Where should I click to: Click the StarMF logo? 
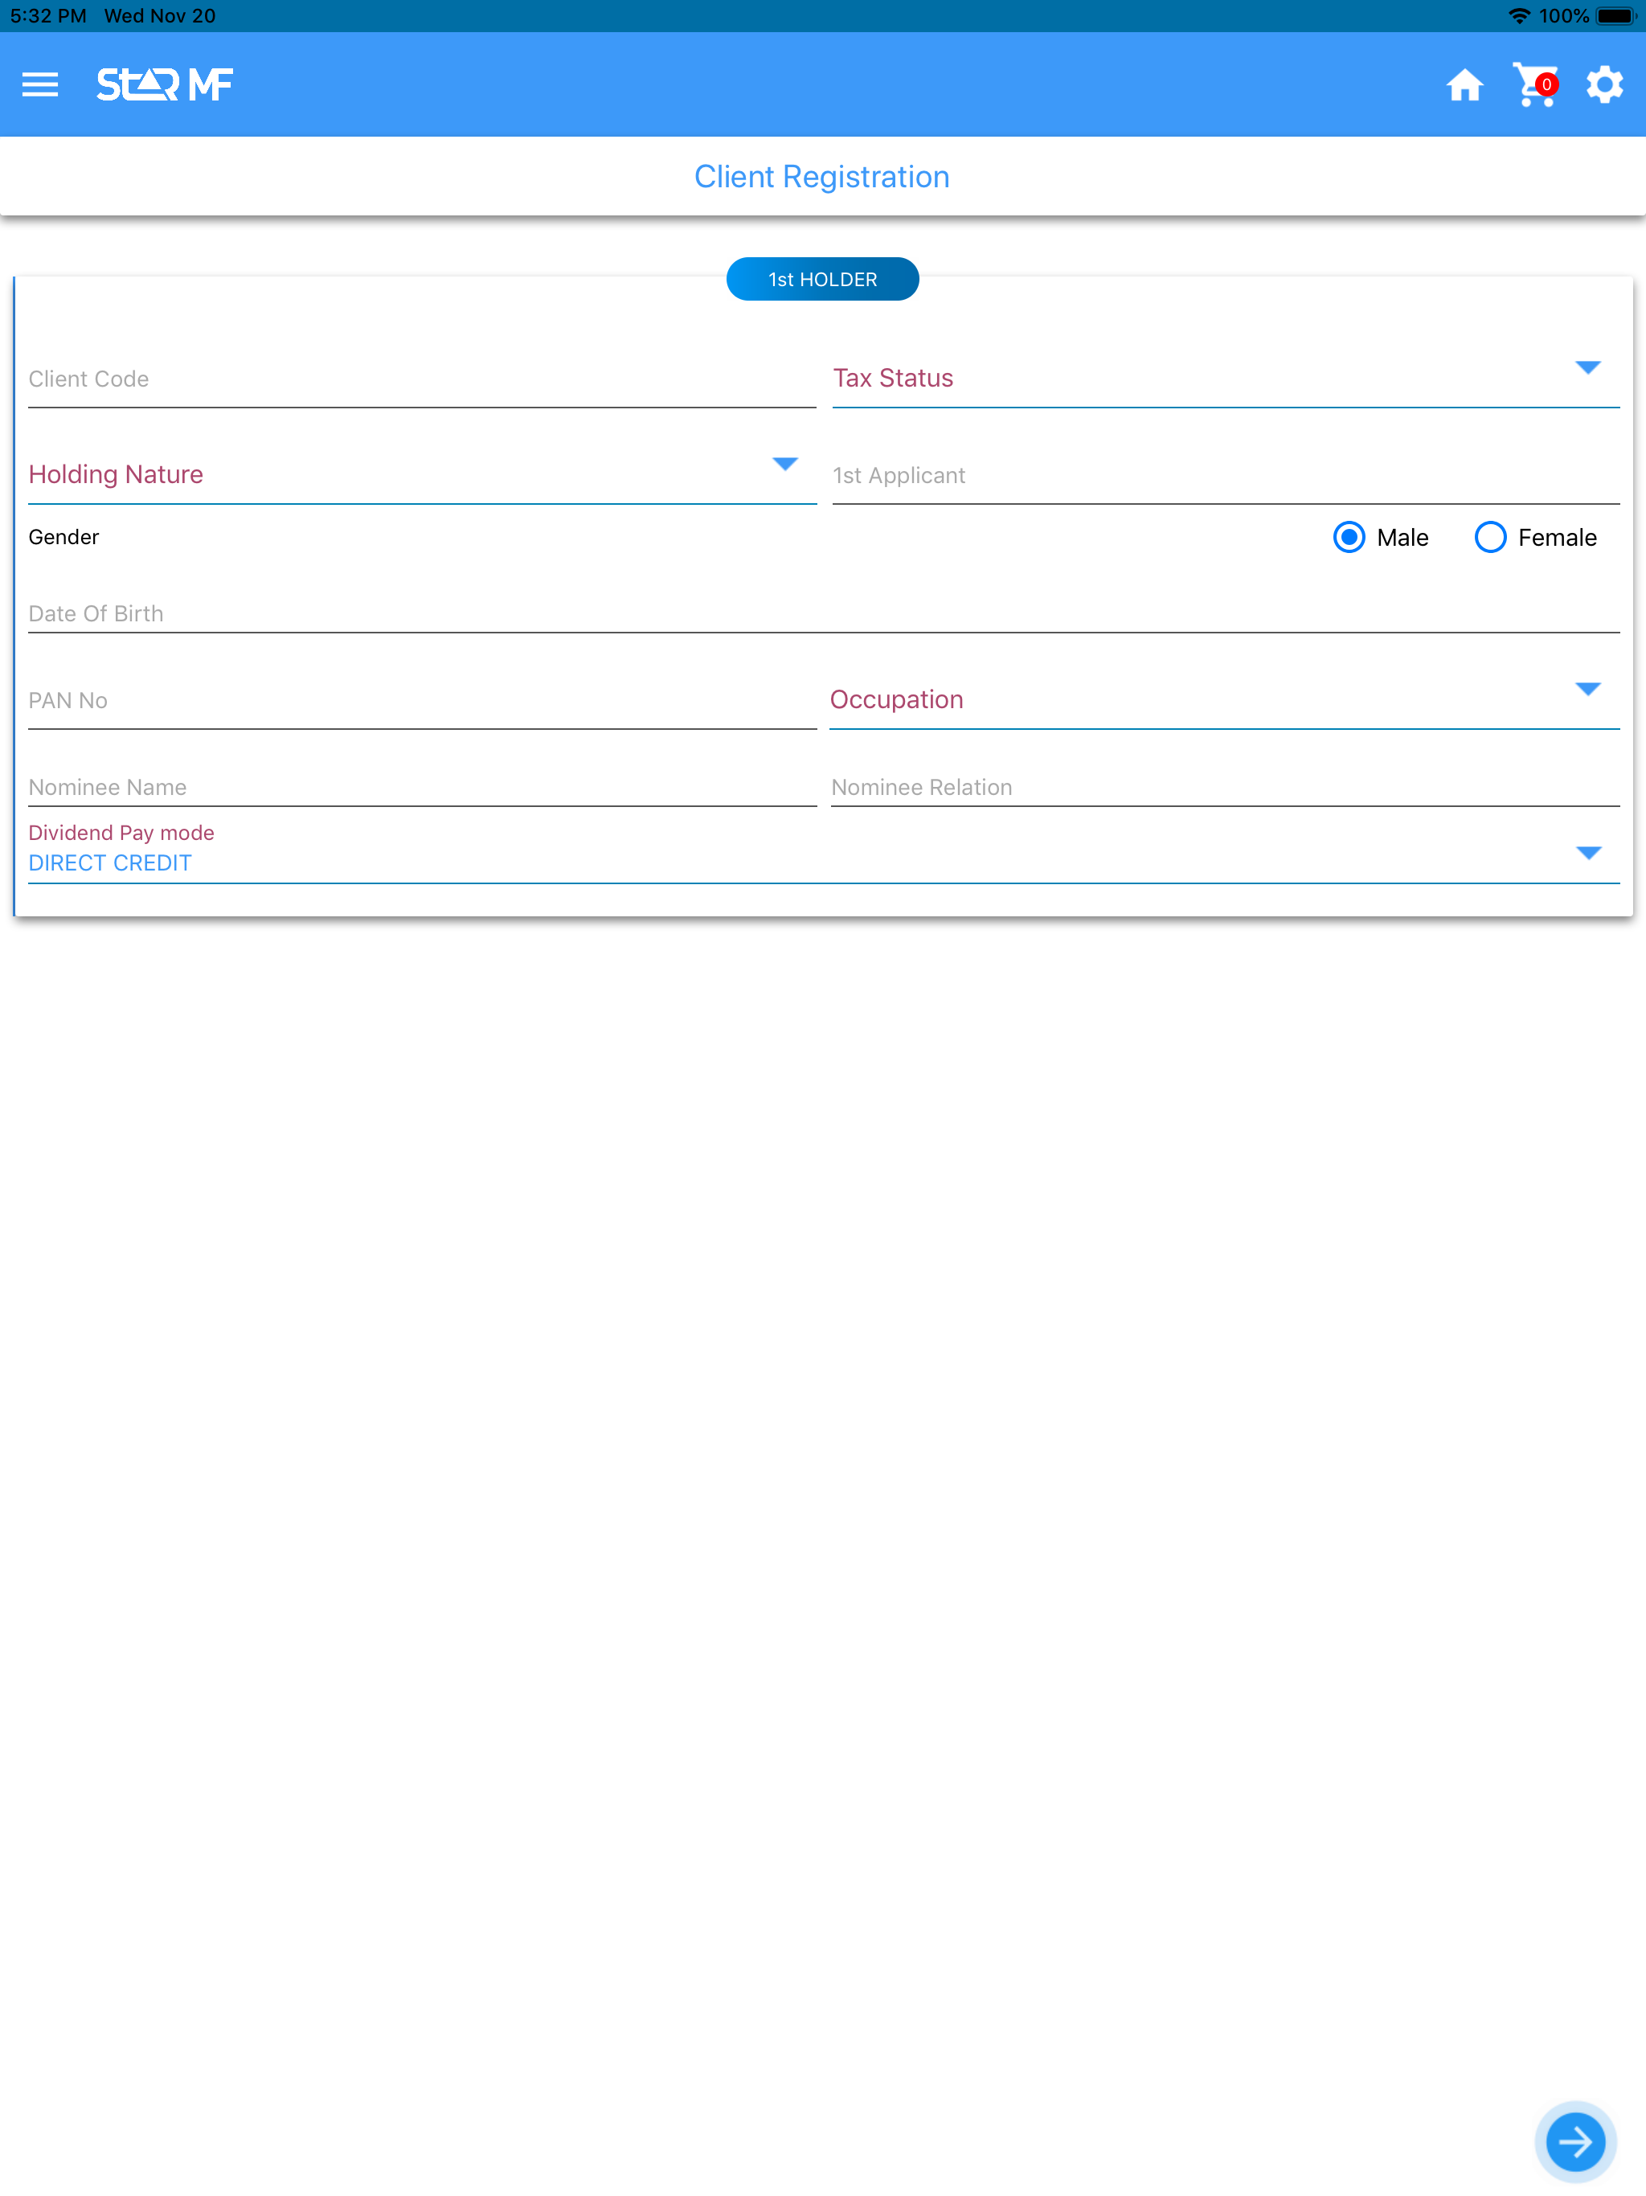click(164, 84)
